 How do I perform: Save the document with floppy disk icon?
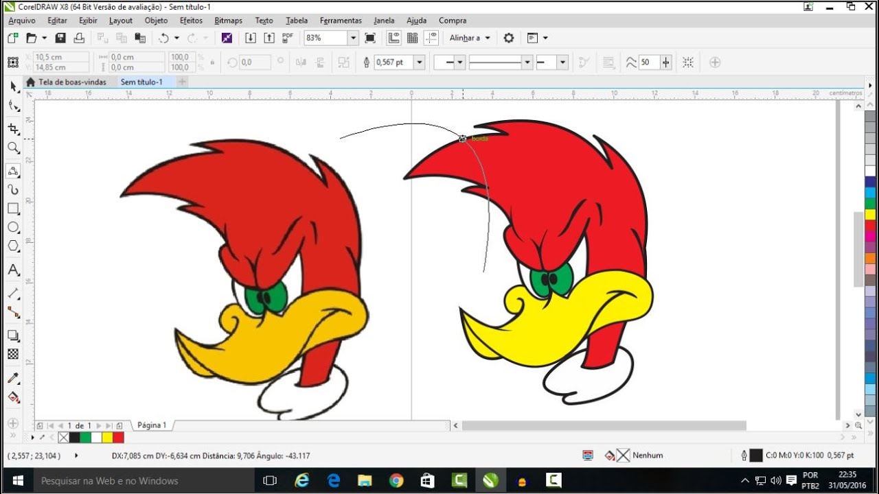click(60, 38)
